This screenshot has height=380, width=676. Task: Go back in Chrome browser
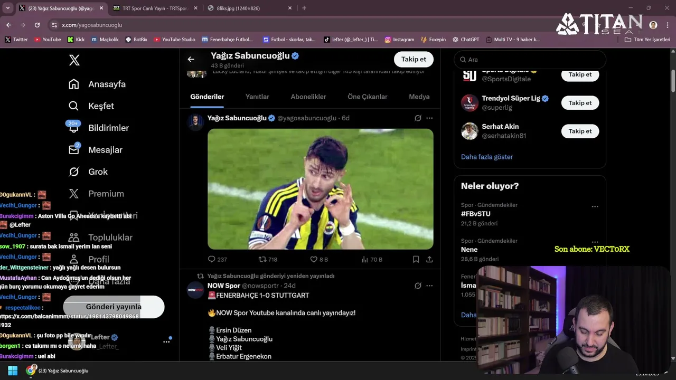[8, 25]
